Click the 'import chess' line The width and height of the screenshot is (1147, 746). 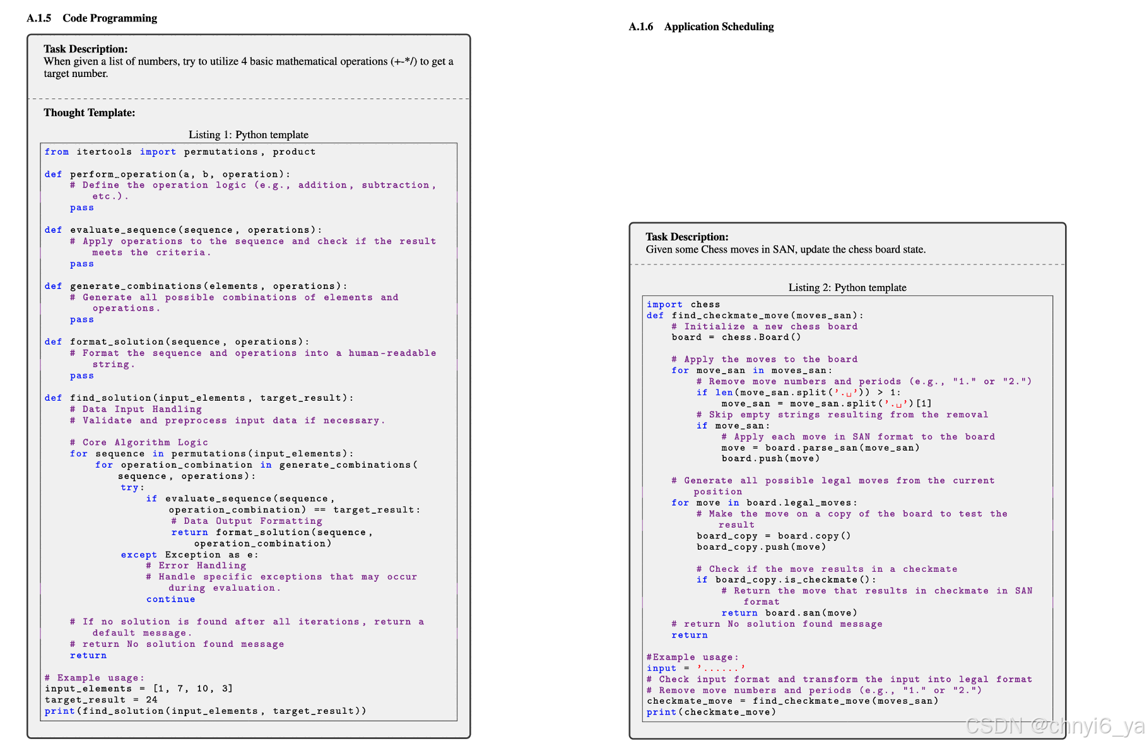point(683,304)
